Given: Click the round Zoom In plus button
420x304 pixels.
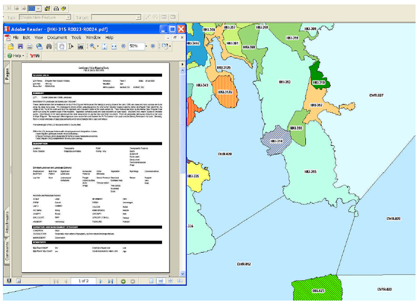Looking at the screenshot, I should tap(153, 46).
